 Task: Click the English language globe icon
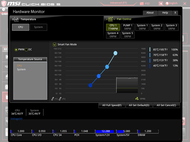click(167, 3)
